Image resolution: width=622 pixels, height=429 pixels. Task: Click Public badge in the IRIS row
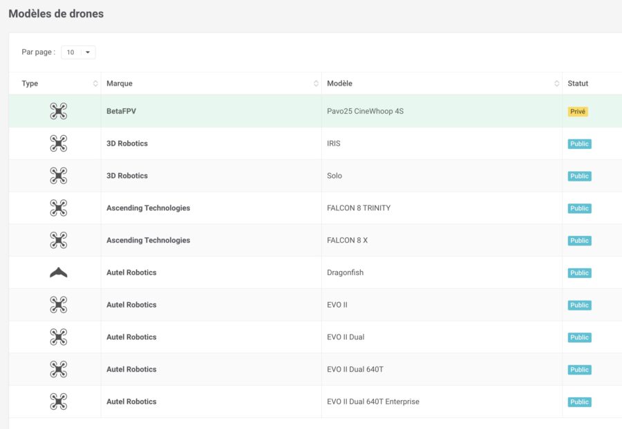(579, 143)
